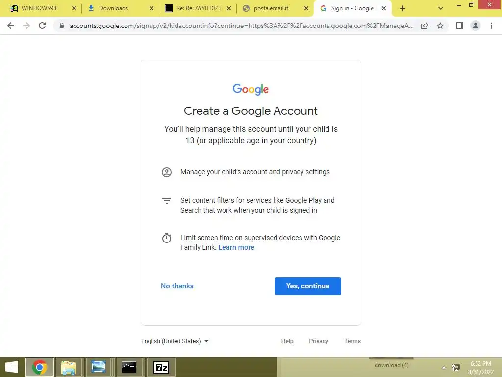
Task: Switch to the Downloads tab
Action: [113, 8]
